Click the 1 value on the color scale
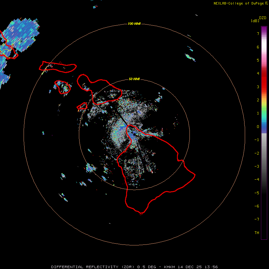This screenshot has height=269, width=269. pos(258,113)
